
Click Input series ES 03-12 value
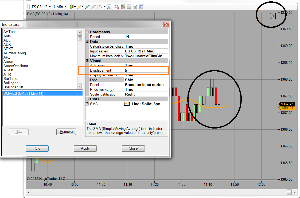tap(146, 51)
